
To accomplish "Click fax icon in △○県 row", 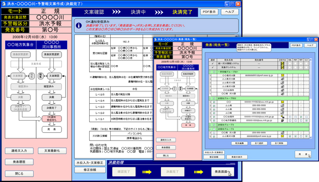I will tap(283, 113).
